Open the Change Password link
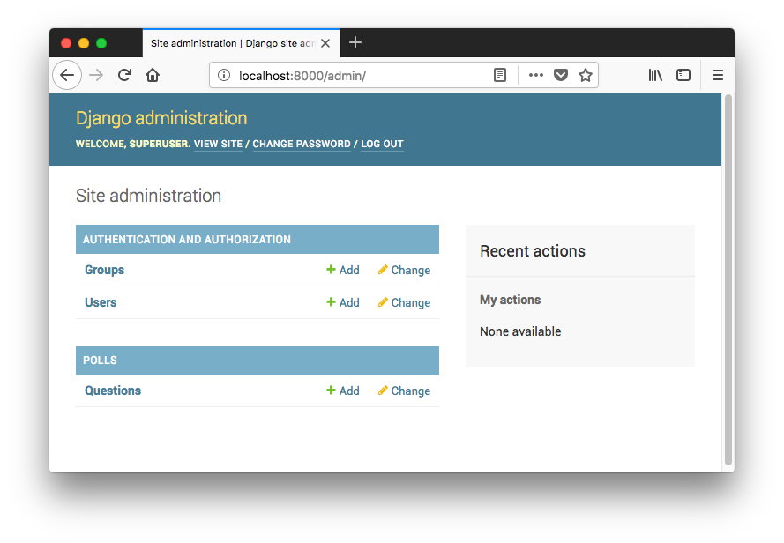The height and width of the screenshot is (543, 784). (x=302, y=144)
